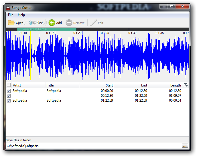Viewport: 197px width, 157px height.
Task: Click the 0 : 35 timeline label
Action: click(x=159, y=33)
